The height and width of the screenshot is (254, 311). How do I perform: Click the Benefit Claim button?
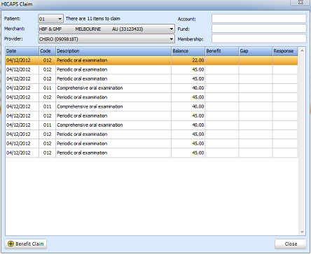pos(26,244)
